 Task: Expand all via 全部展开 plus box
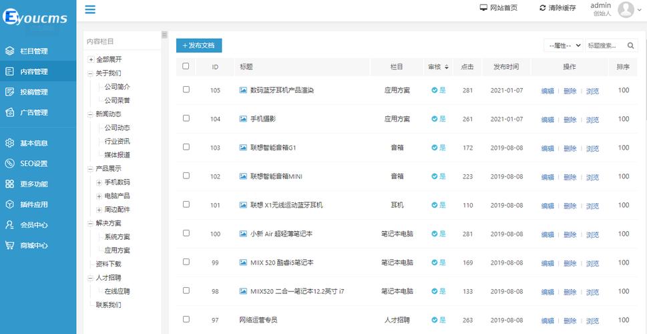point(91,60)
